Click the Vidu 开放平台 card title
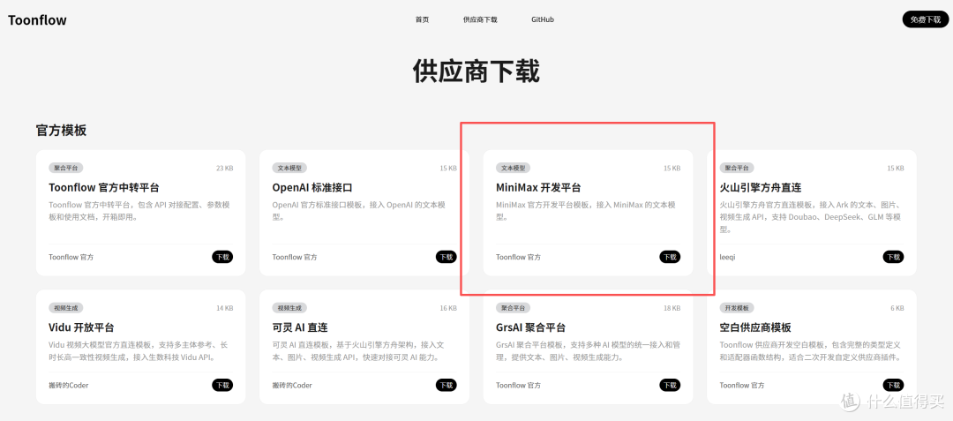Image resolution: width=953 pixels, height=421 pixels. pyautogui.click(x=81, y=327)
